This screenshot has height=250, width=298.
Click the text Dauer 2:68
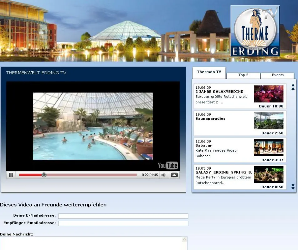click(x=272, y=133)
